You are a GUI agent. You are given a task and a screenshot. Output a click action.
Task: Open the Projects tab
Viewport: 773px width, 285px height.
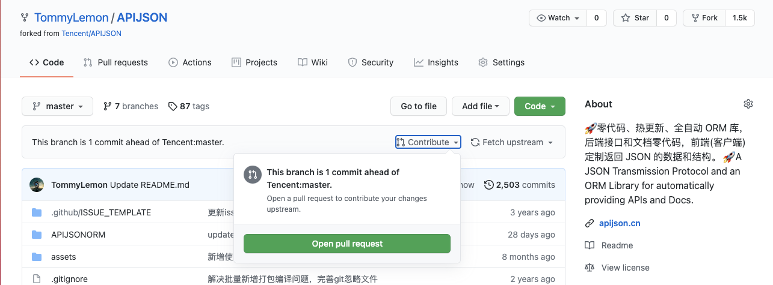pyautogui.click(x=254, y=62)
